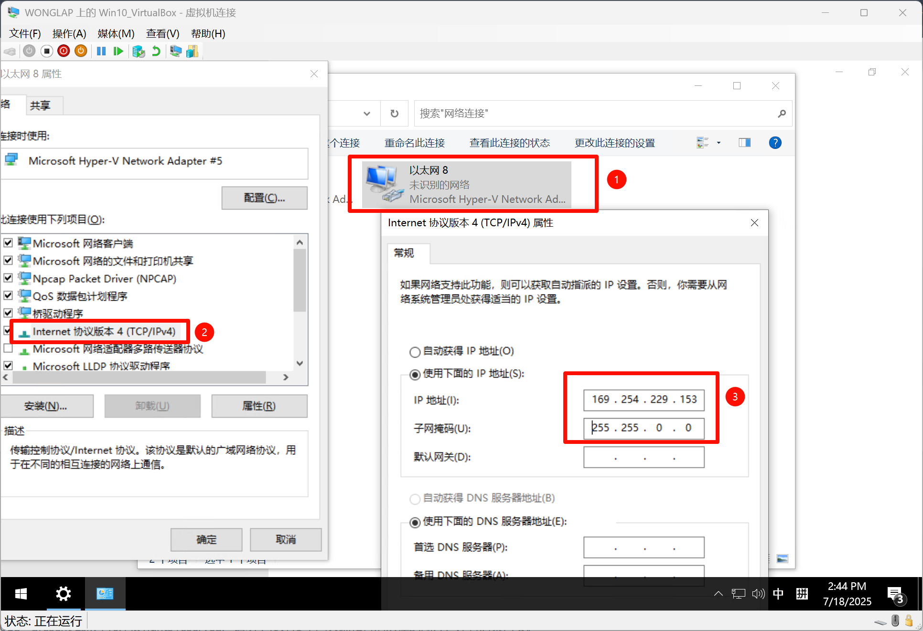Click the 确定 button
Screen dimensions: 923x631
(x=206, y=539)
